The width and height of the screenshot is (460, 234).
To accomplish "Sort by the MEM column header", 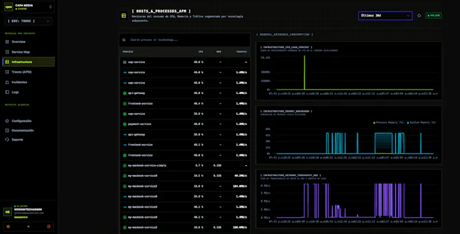I will pos(218,52).
